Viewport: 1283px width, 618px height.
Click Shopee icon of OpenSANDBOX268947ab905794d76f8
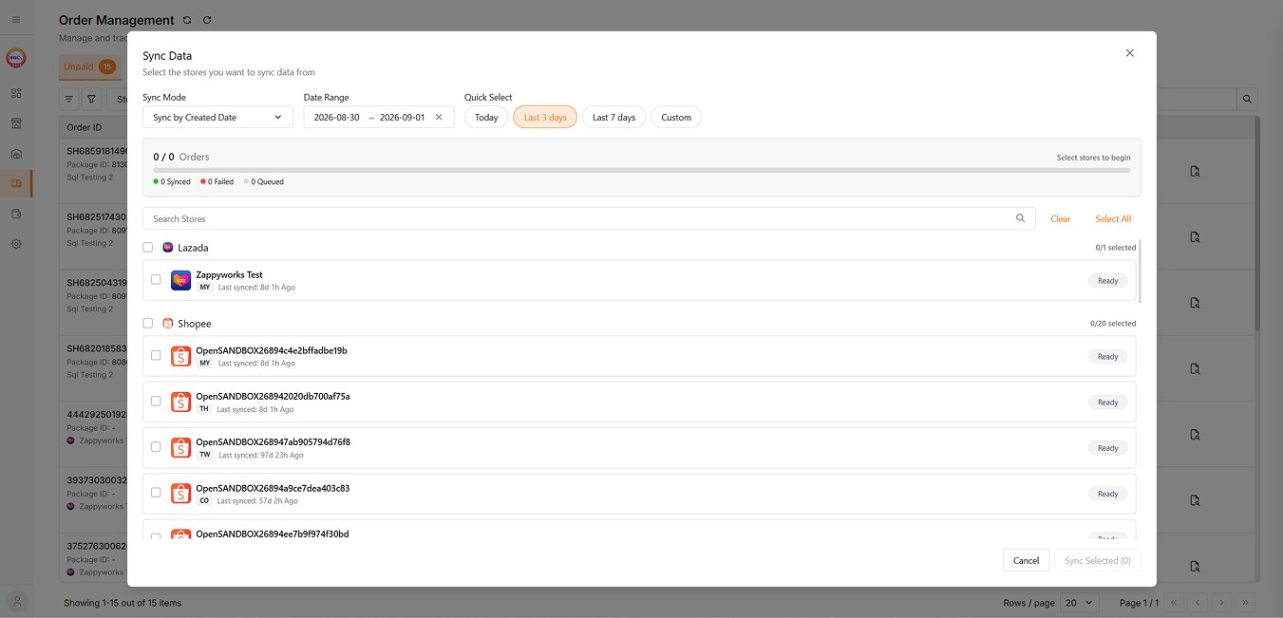tap(180, 447)
